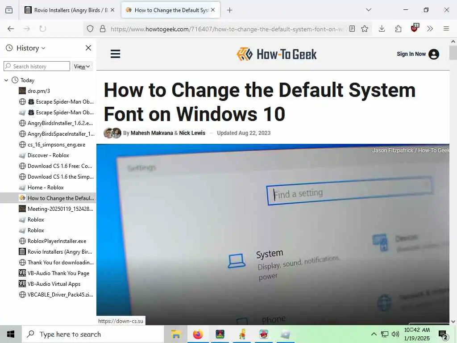Bookmark this page with the star

click(x=365, y=29)
